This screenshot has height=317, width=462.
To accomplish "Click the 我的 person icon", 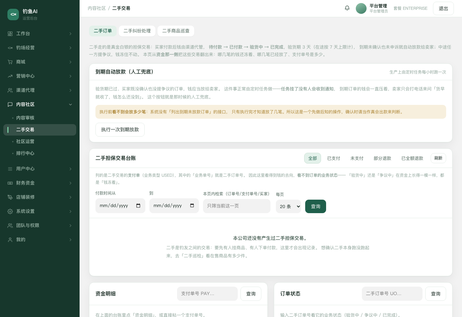I will [10, 240].
